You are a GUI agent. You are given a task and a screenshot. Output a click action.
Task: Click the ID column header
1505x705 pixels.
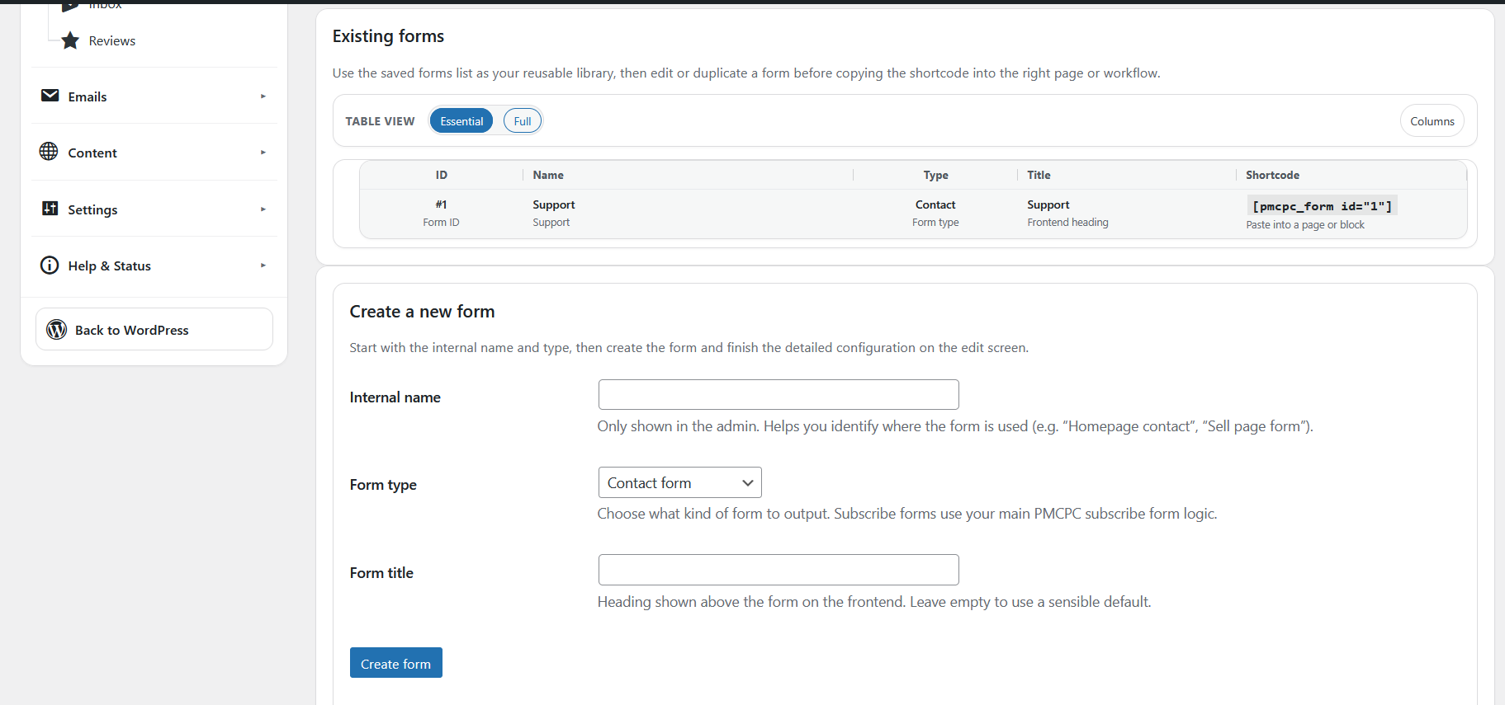pos(442,175)
